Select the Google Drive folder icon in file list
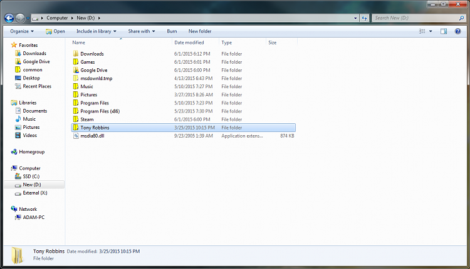Viewport: 470px width, 269px height. [x=76, y=70]
